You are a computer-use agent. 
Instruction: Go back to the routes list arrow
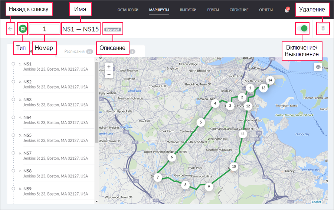click(x=10, y=28)
